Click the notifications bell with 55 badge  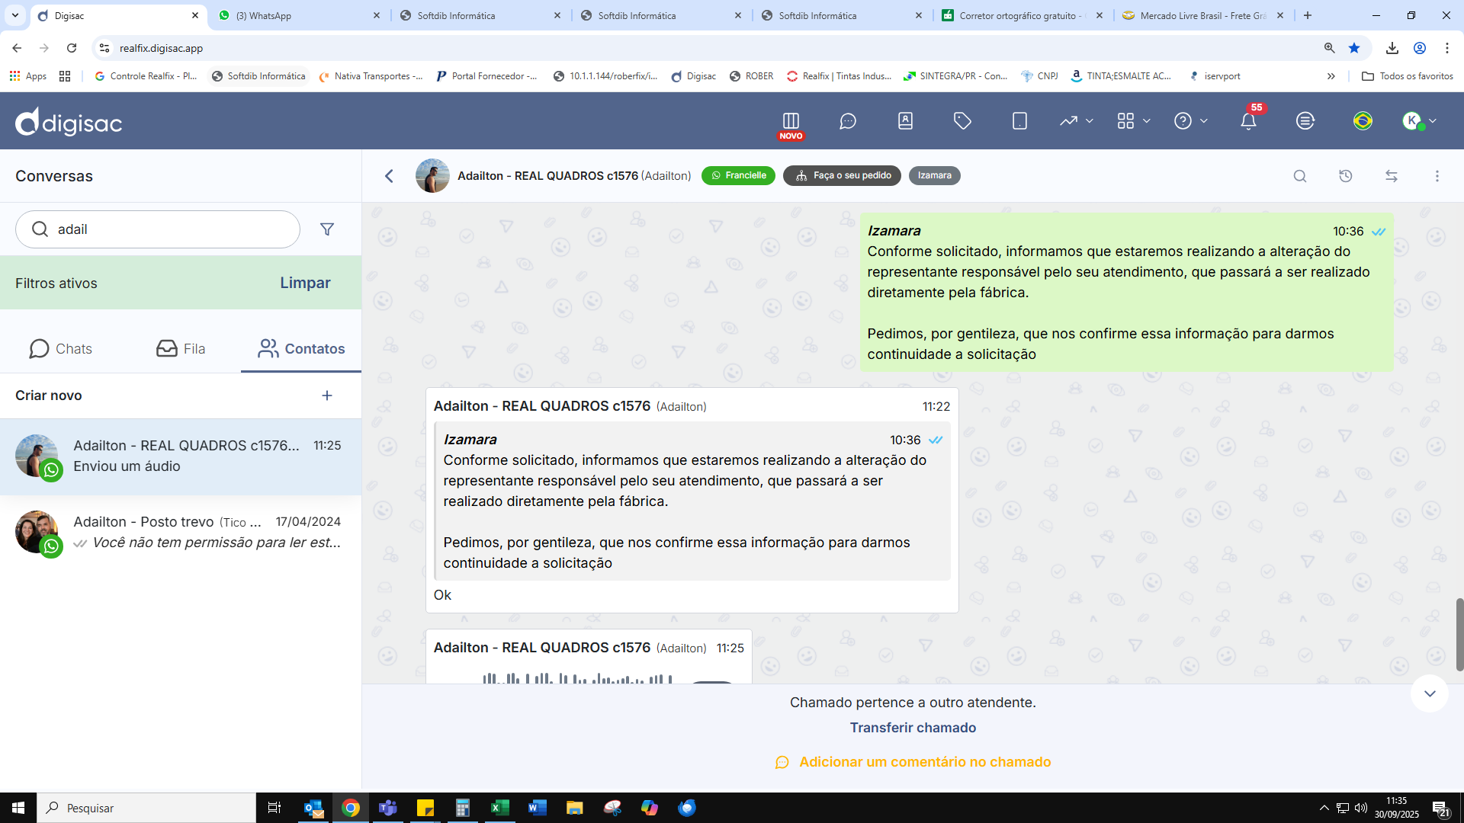[1248, 121]
